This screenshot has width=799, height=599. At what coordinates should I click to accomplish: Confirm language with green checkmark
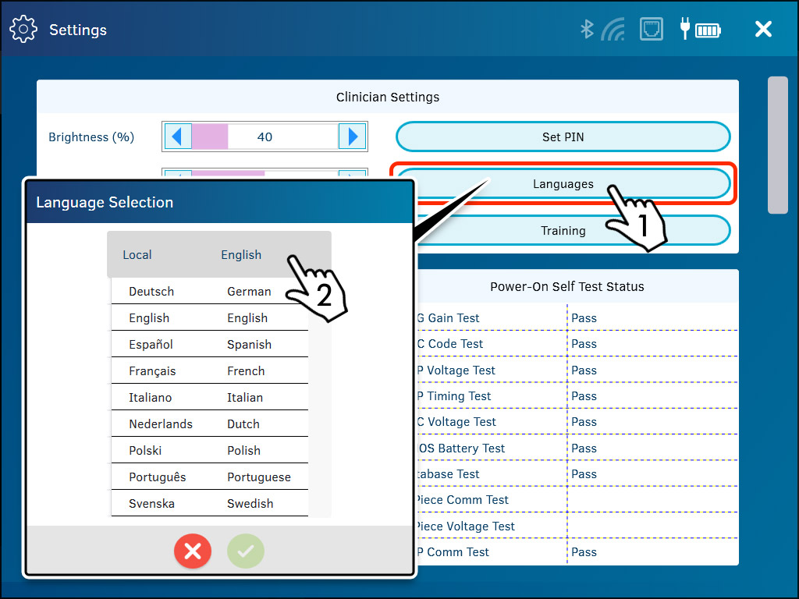[x=246, y=551]
